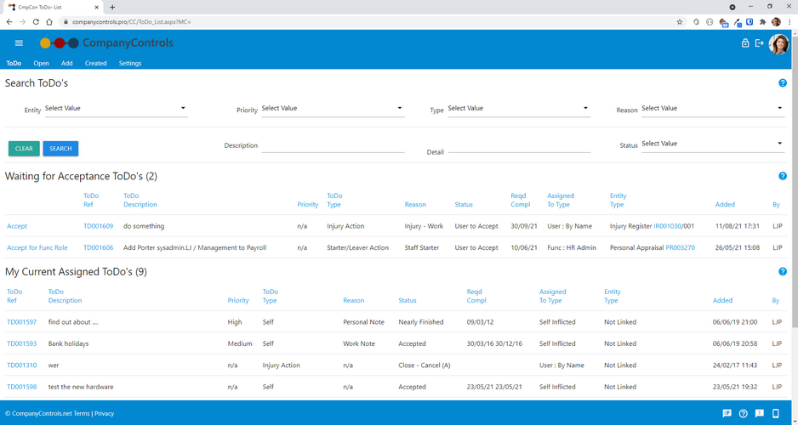Bookmark this page with star icon
This screenshot has width=798, height=425.
pos(680,22)
